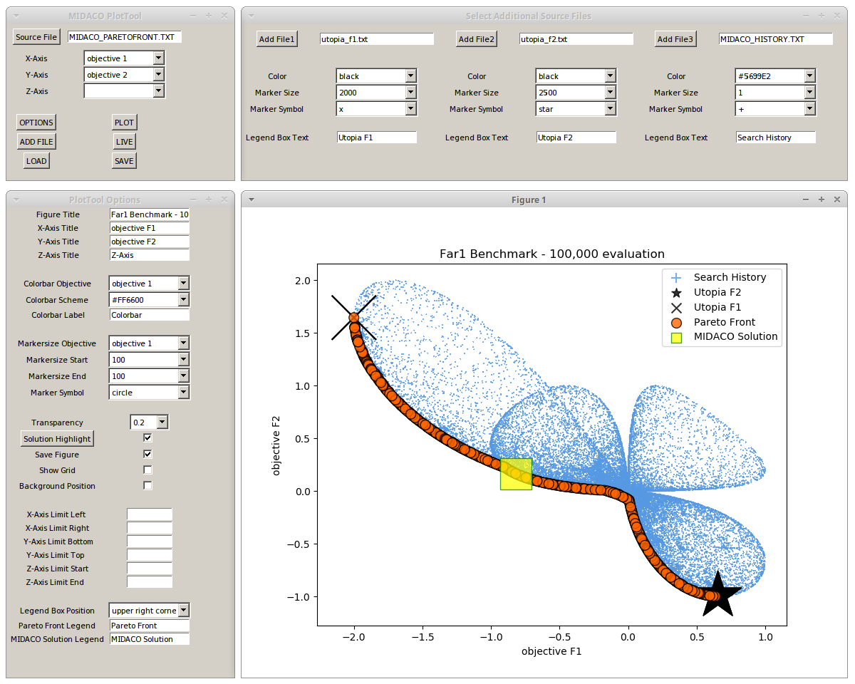
Task: Click 'Search History' entry in plot legend
Action: click(730, 277)
